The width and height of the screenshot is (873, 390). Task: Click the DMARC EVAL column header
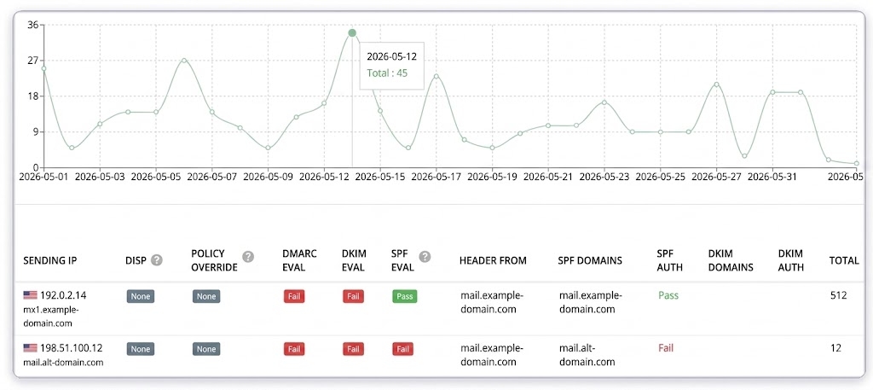click(299, 260)
